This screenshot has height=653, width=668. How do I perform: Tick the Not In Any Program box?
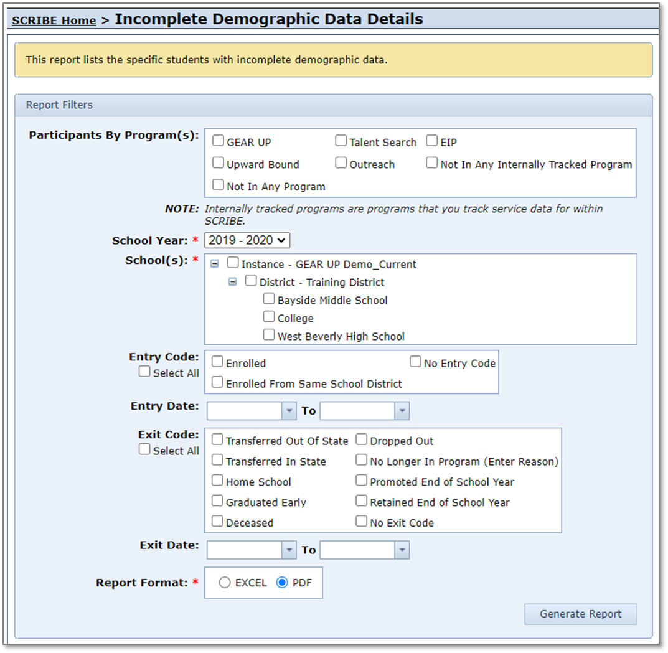(218, 185)
